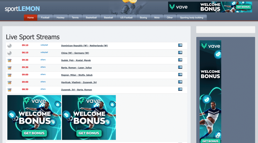
Task: Open the stream icon for Regner - Stolfa
Action: point(180,75)
